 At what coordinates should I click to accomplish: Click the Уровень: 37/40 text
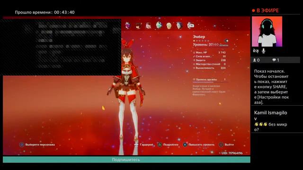coord(205,45)
